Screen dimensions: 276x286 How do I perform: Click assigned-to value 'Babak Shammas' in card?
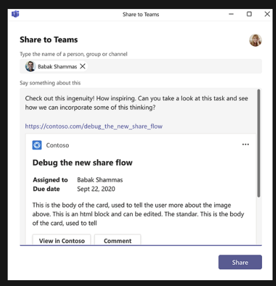100,180
